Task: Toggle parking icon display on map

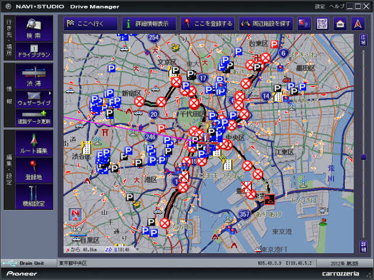Action: click(303, 24)
